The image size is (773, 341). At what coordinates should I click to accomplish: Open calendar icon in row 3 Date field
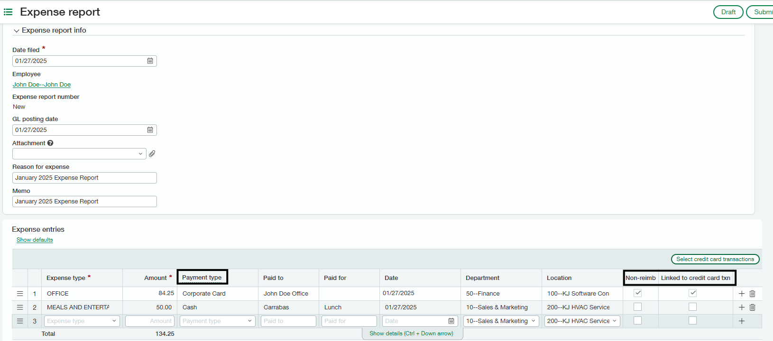click(x=451, y=321)
